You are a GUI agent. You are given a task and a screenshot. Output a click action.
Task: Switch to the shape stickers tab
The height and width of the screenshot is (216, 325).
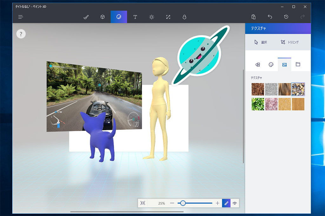(258, 64)
